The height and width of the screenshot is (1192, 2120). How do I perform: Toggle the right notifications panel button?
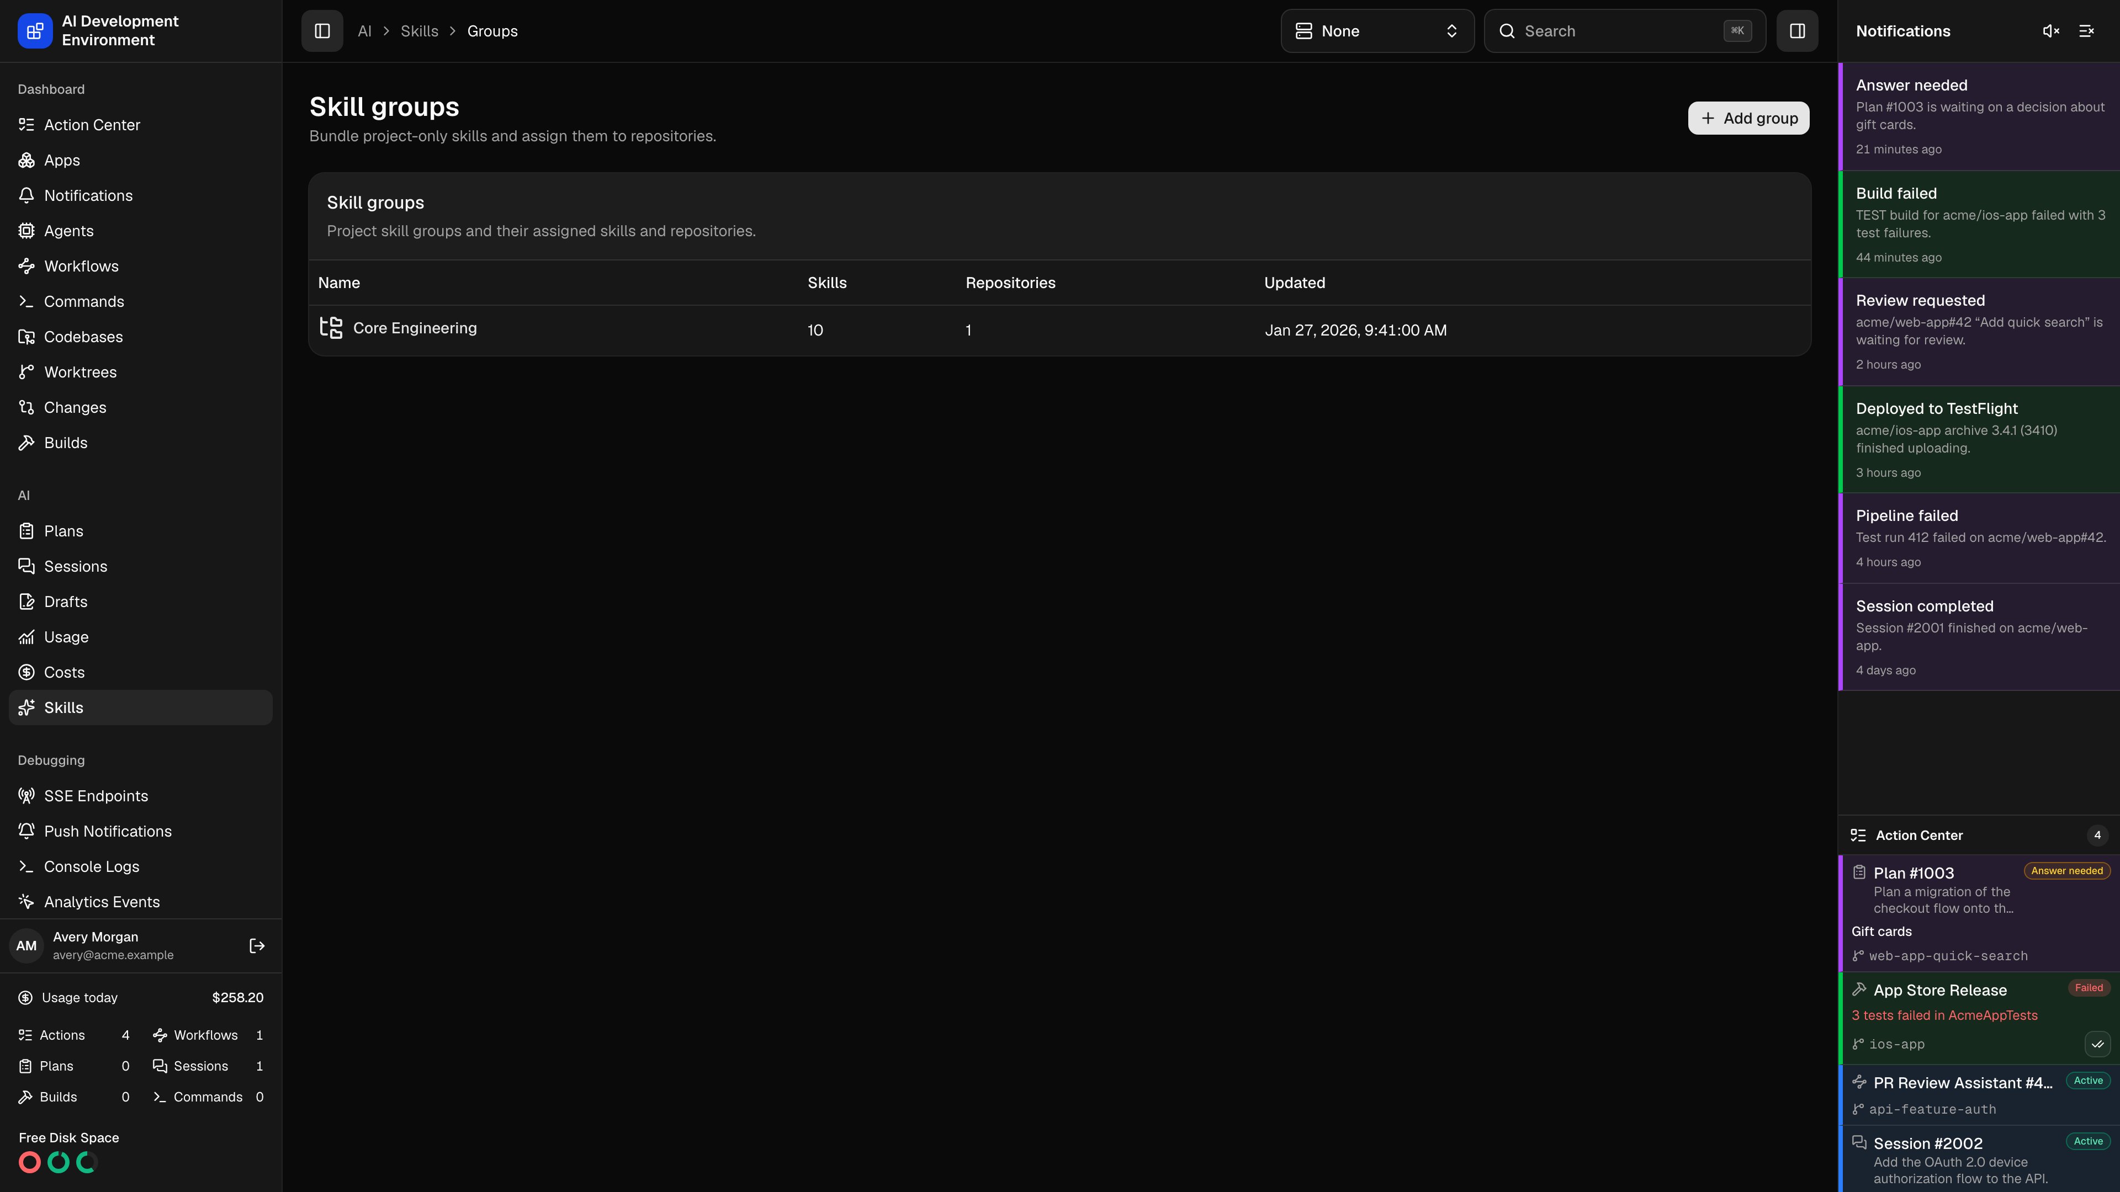1796,31
